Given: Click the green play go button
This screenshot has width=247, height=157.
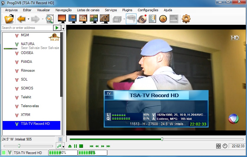Looking at the screenshot, I should tap(57, 28).
